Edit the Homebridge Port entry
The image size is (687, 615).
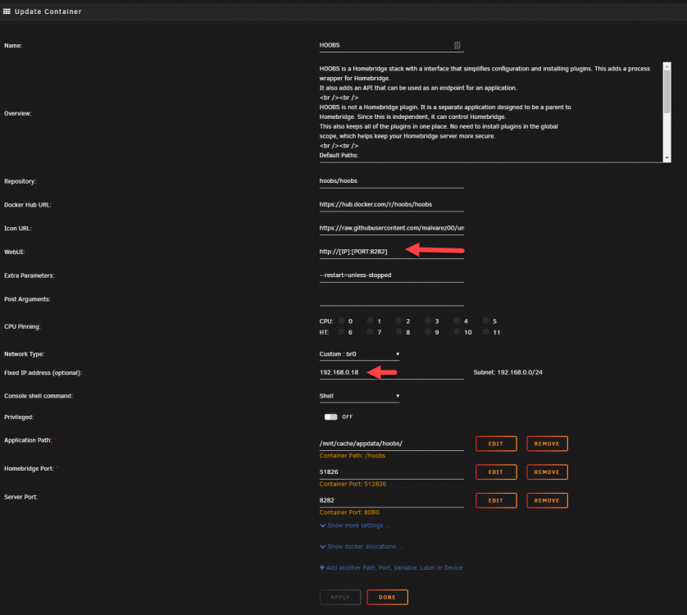(496, 472)
